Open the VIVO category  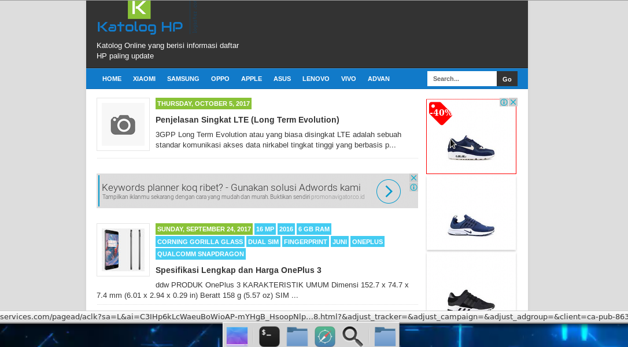coord(349,79)
